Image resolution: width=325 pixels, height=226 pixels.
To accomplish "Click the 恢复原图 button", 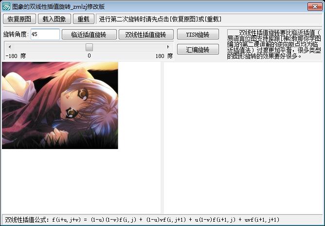I will pos(19,19).
